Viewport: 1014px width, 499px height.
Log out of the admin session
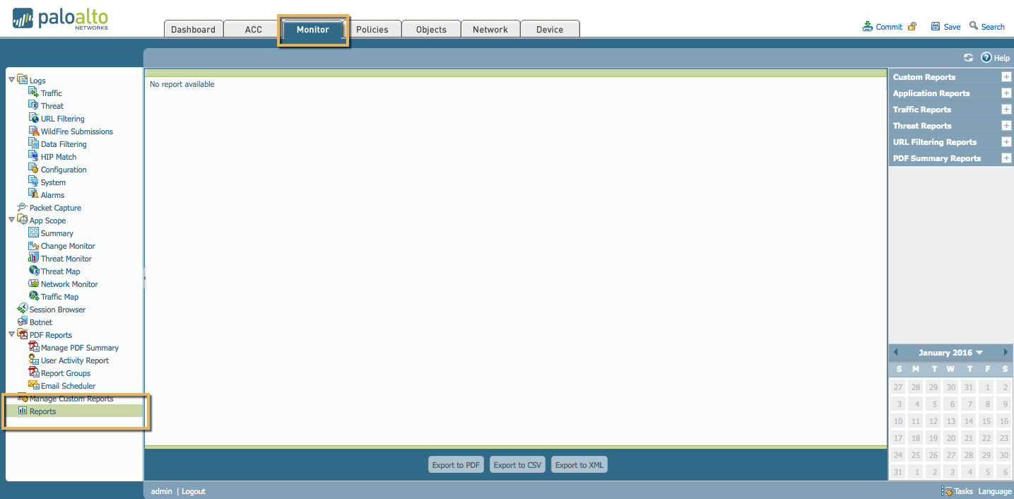click(193, 491)
